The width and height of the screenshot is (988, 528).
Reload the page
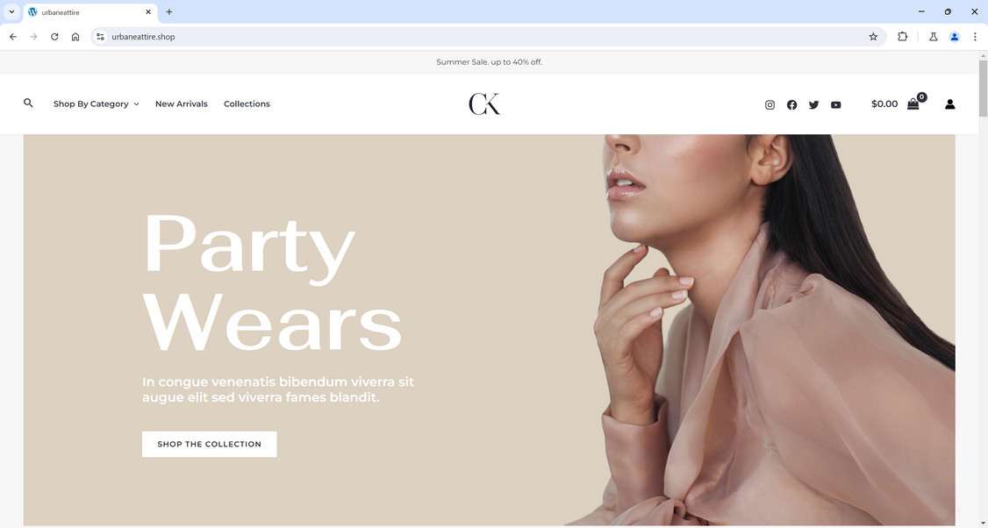pyautogui.click(x=54, y=37)
